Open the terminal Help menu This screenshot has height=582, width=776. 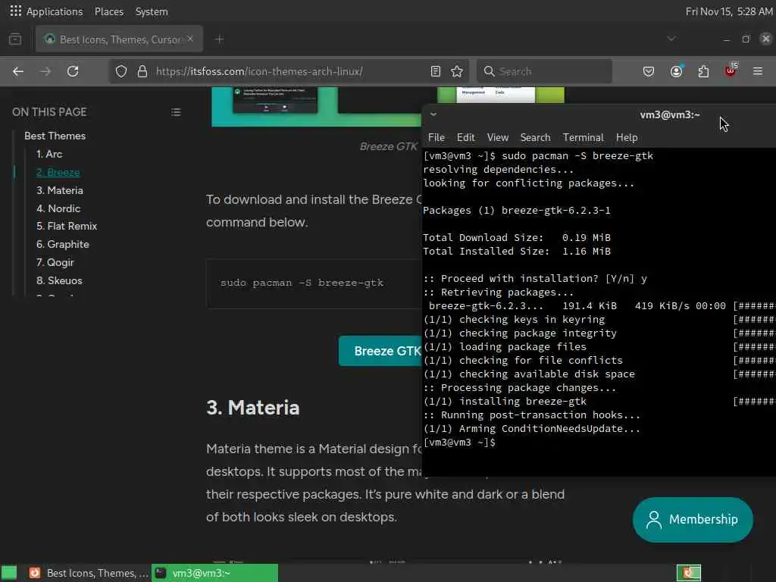[627, 138]
